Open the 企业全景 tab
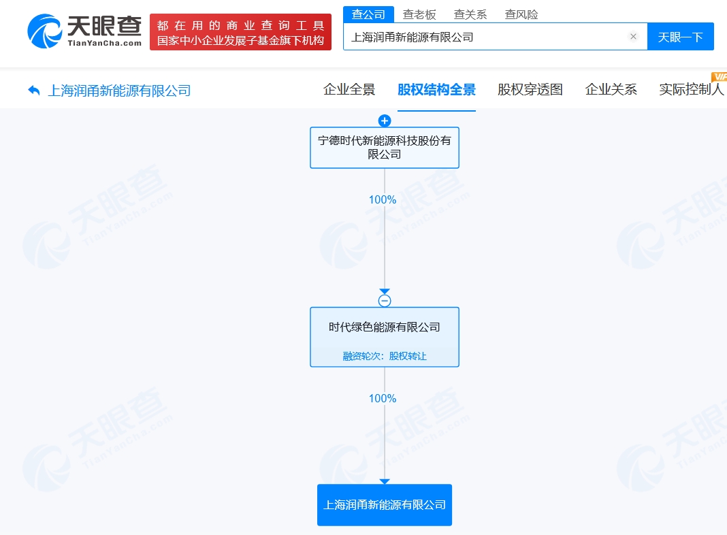 click(349, 89)
